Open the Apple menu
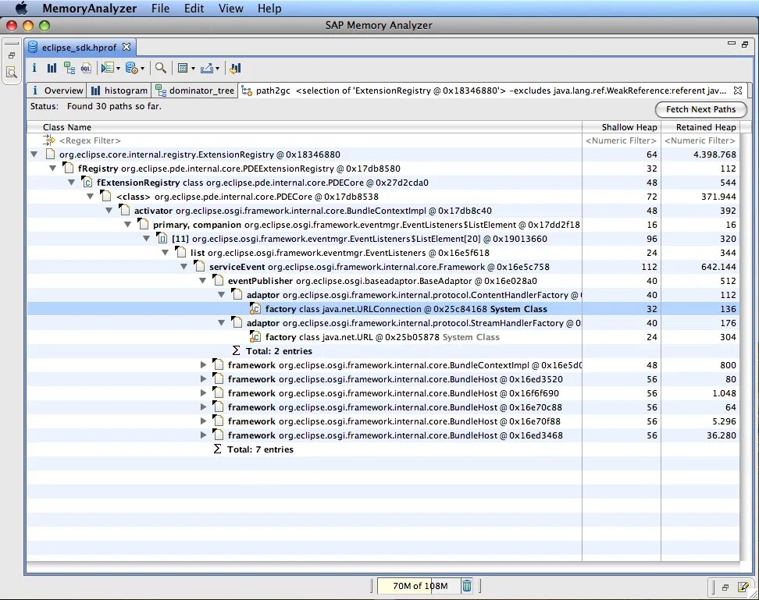This screenshot has width=759, height=600. (21, 8)
